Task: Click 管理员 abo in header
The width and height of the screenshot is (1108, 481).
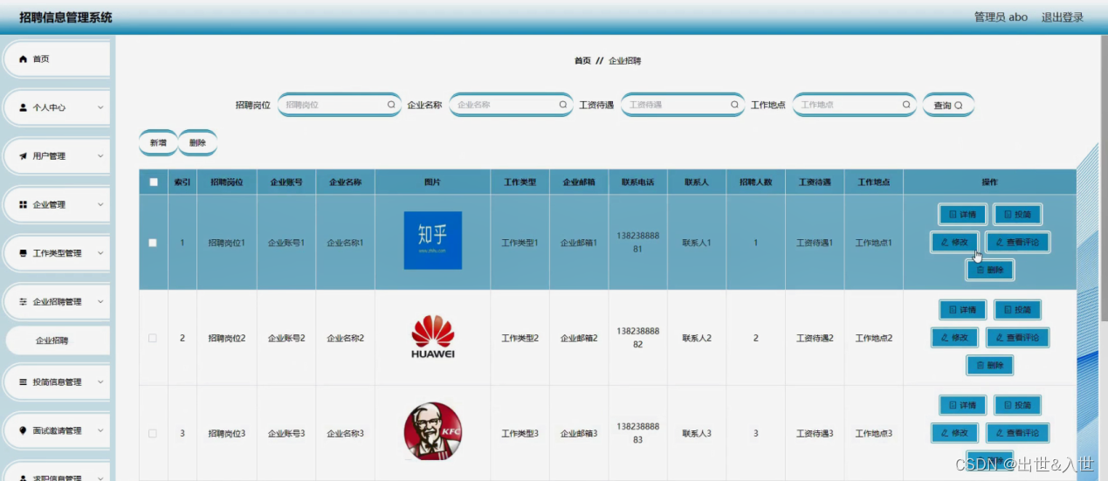Action: coord(1001,17)
